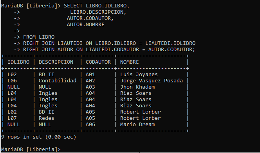
Task: Click the Redes description cell
Action: 47,118
